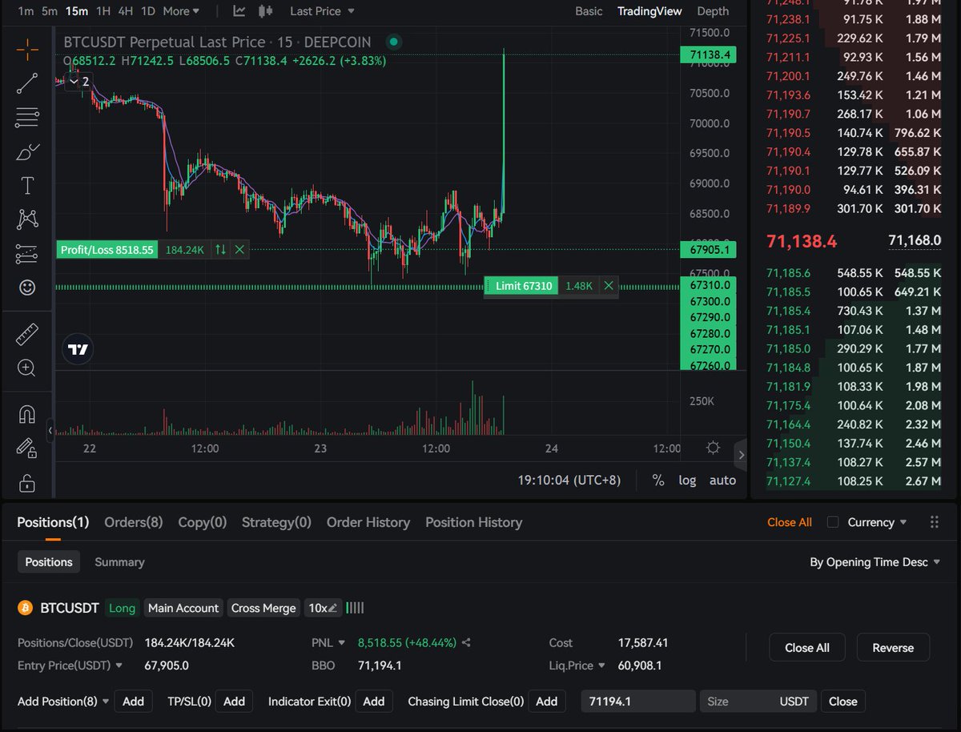Click orange Close All link
The width and height of the screenshot is (961, 732).
(x=789, y=522)
